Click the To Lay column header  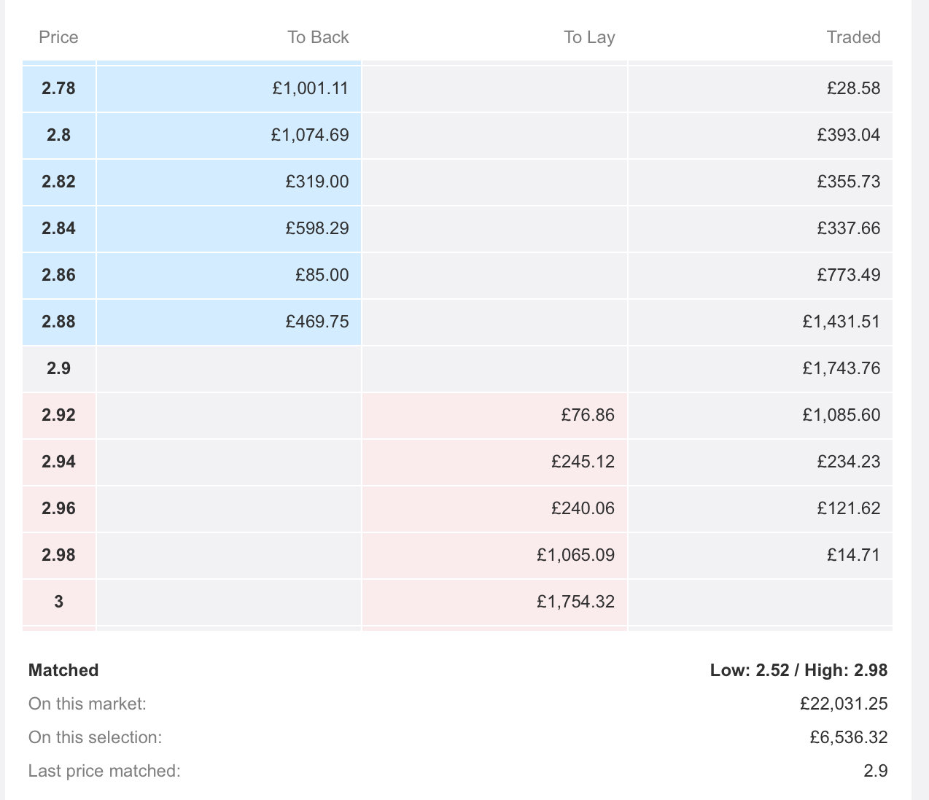pyautogui.click(x=589, y=37)
